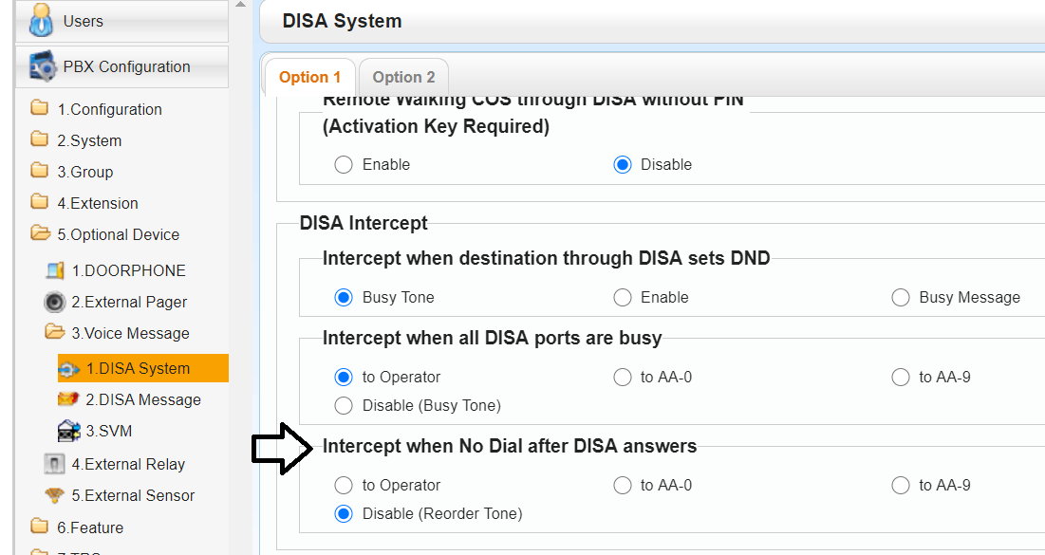The height and width of the screenshot is (555, 1045).
Task: Open the 1.DISA System tree item
Action: [x=144, y=368]
